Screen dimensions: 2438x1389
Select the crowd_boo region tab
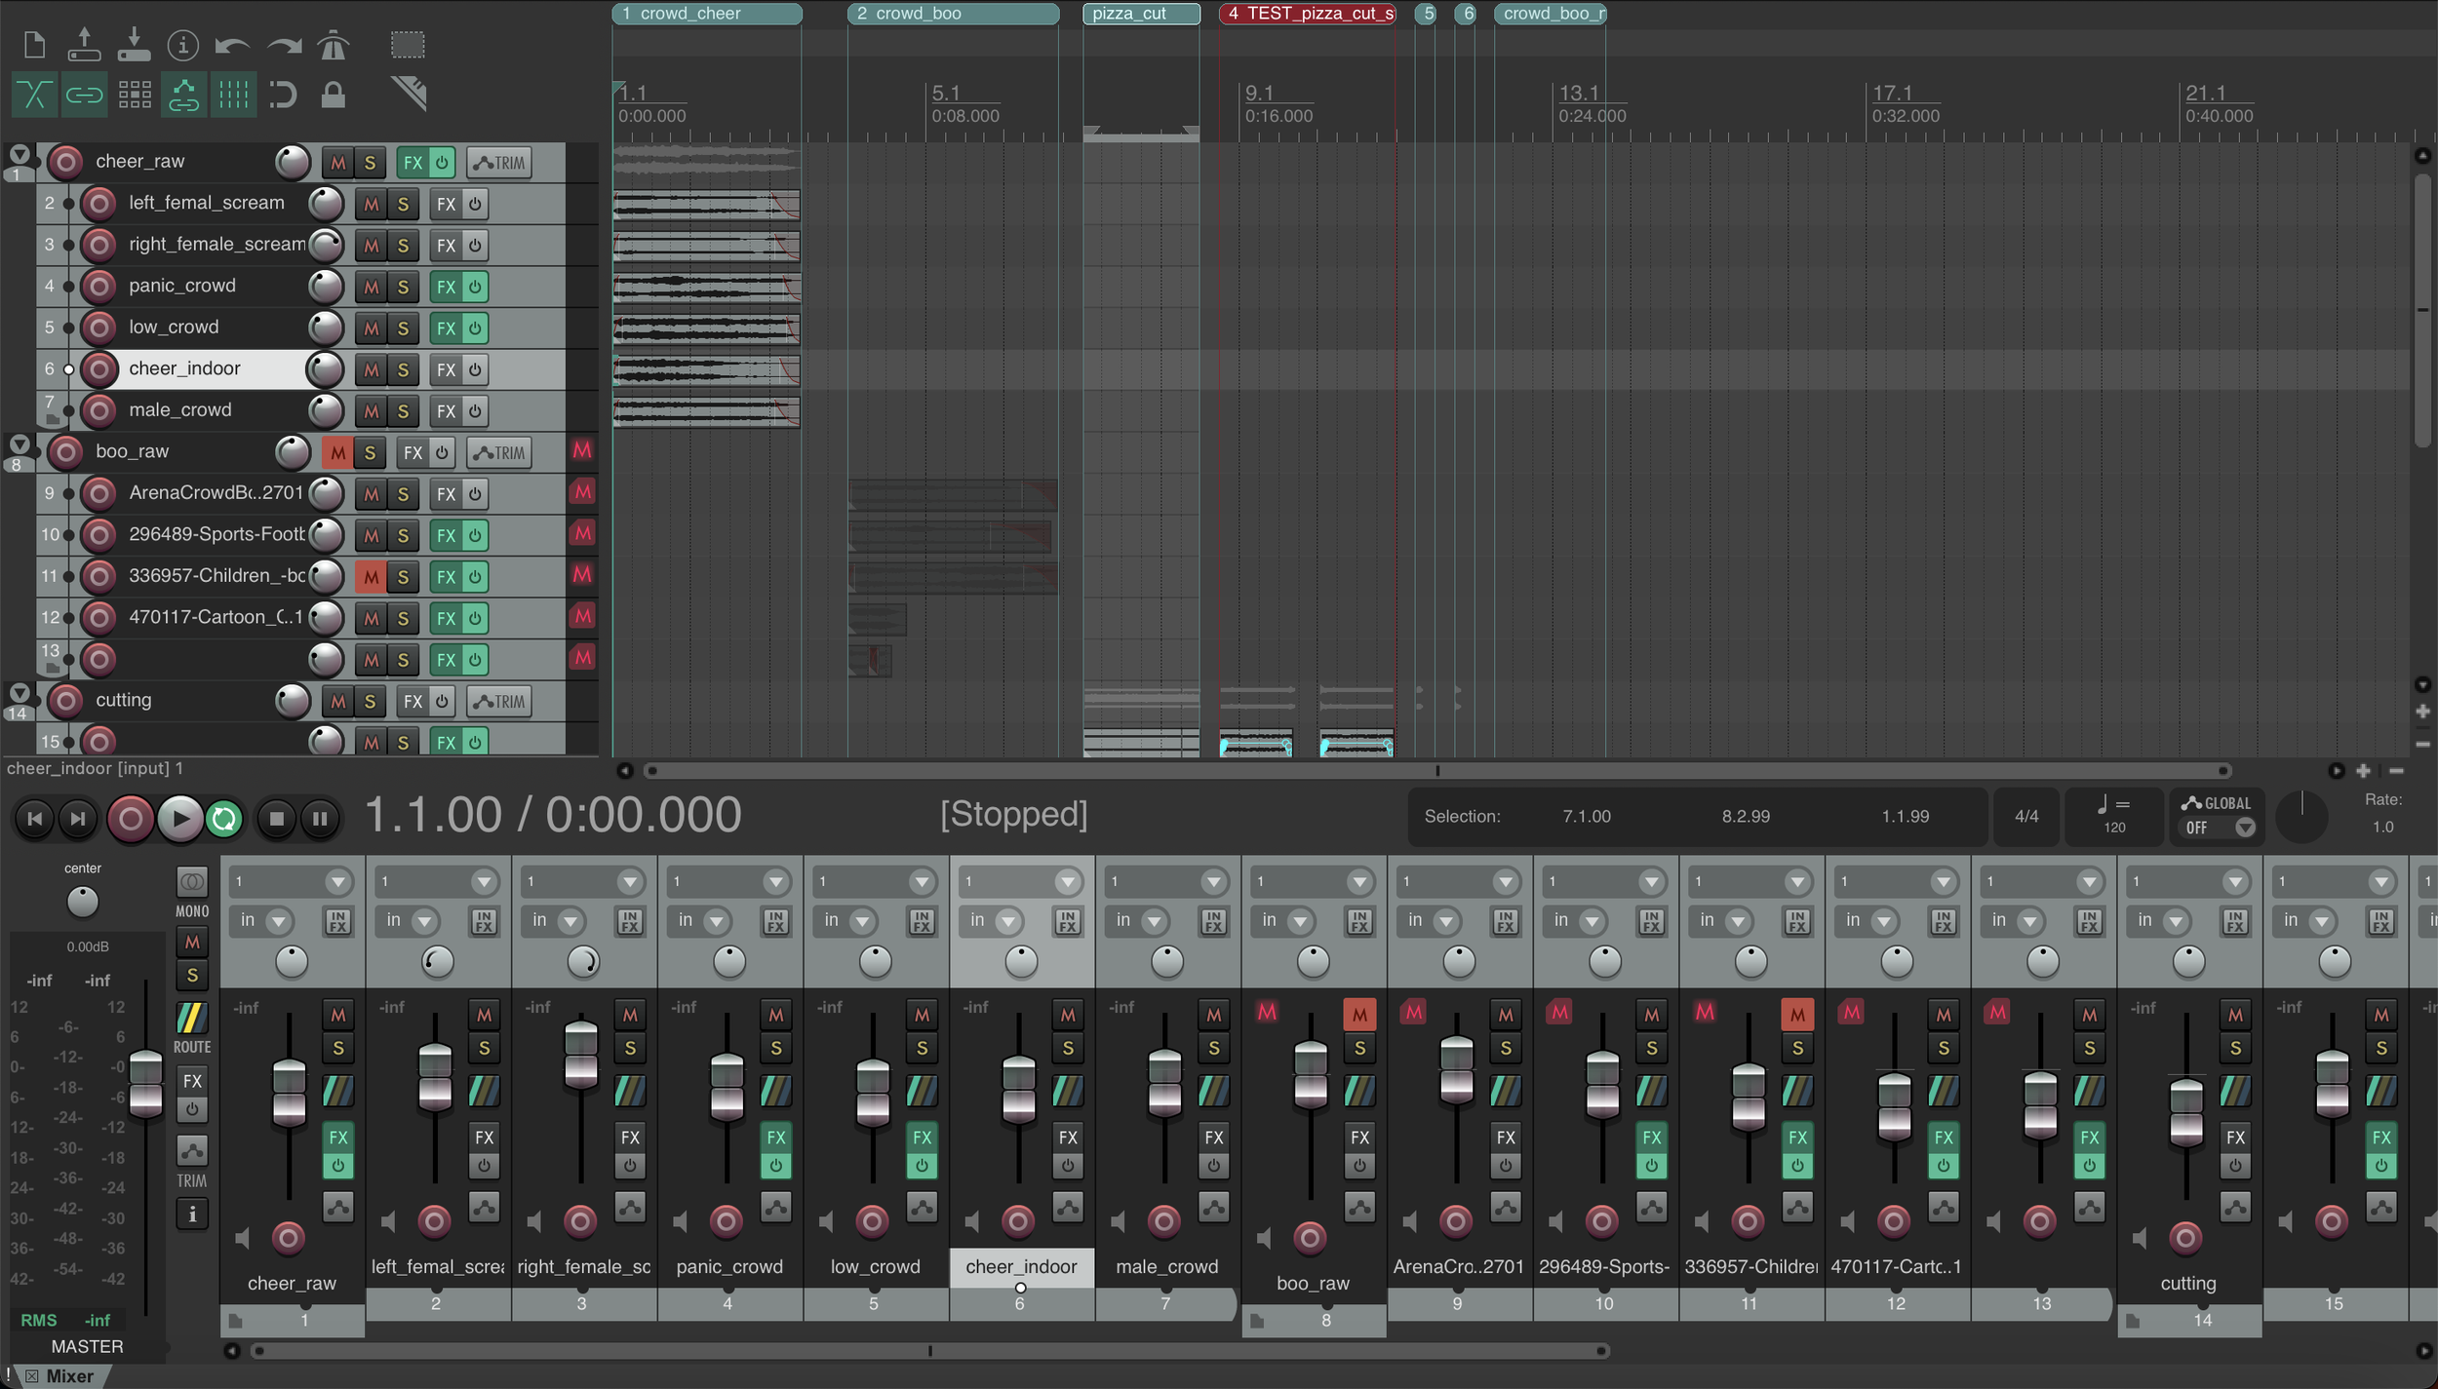[952, 14]
